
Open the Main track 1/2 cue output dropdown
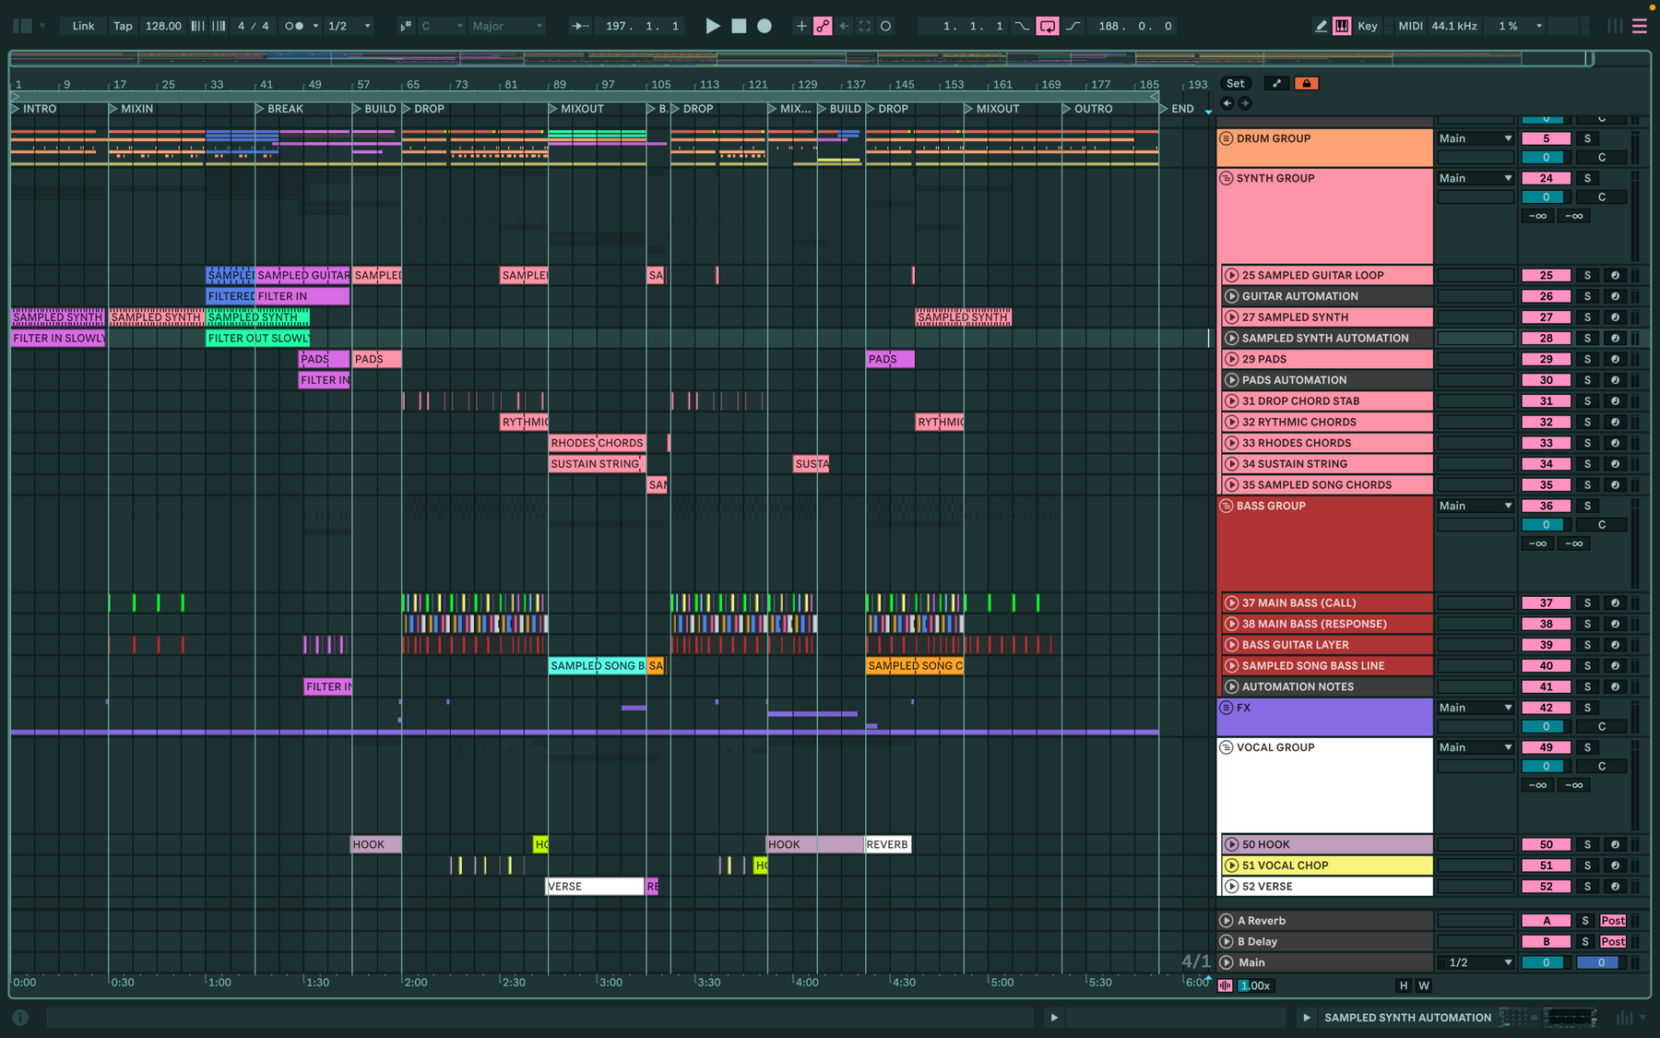(1475, 962)
